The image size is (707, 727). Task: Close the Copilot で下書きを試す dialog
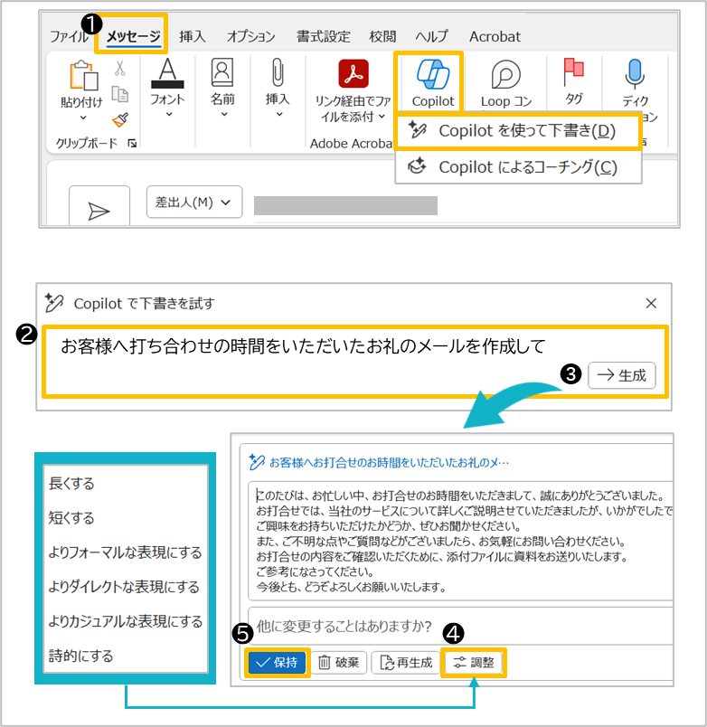(651, 303)
